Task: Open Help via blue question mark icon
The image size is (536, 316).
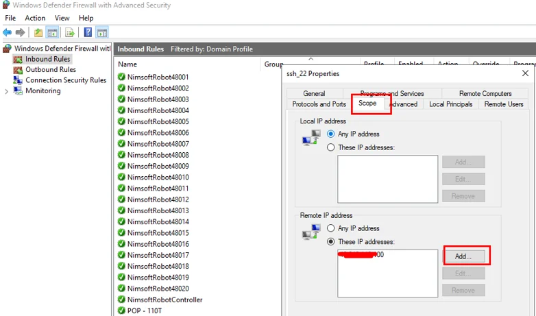Action: pos(88,32)
